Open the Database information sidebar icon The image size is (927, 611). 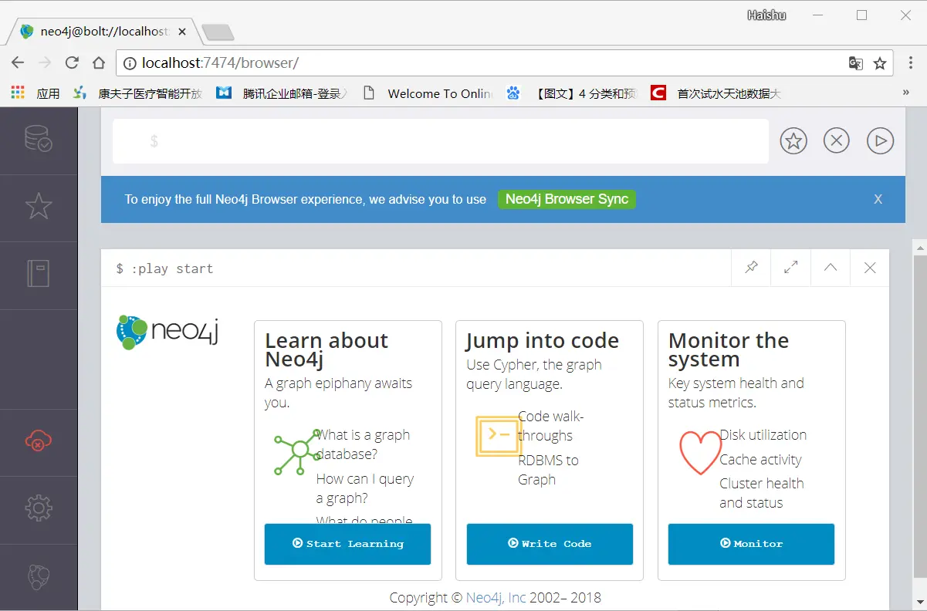point(39,139)
